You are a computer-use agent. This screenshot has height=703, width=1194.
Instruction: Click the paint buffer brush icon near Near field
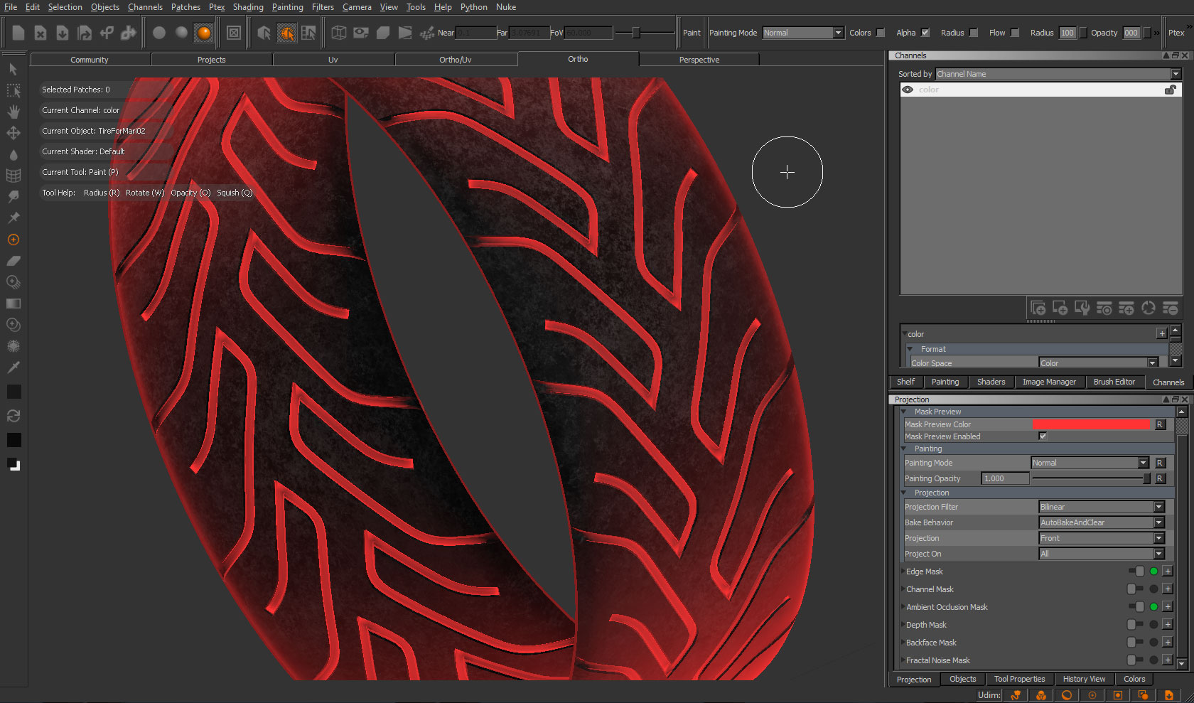click(x=427, y=33)
